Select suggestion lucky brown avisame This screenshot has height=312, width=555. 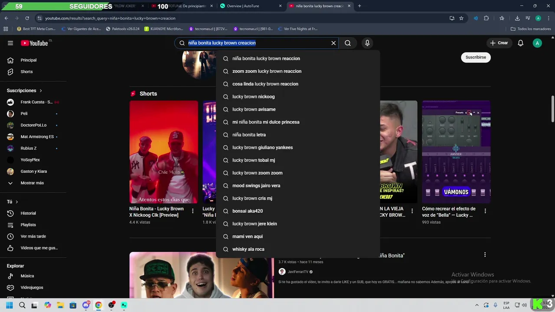[x=298, y=109]
